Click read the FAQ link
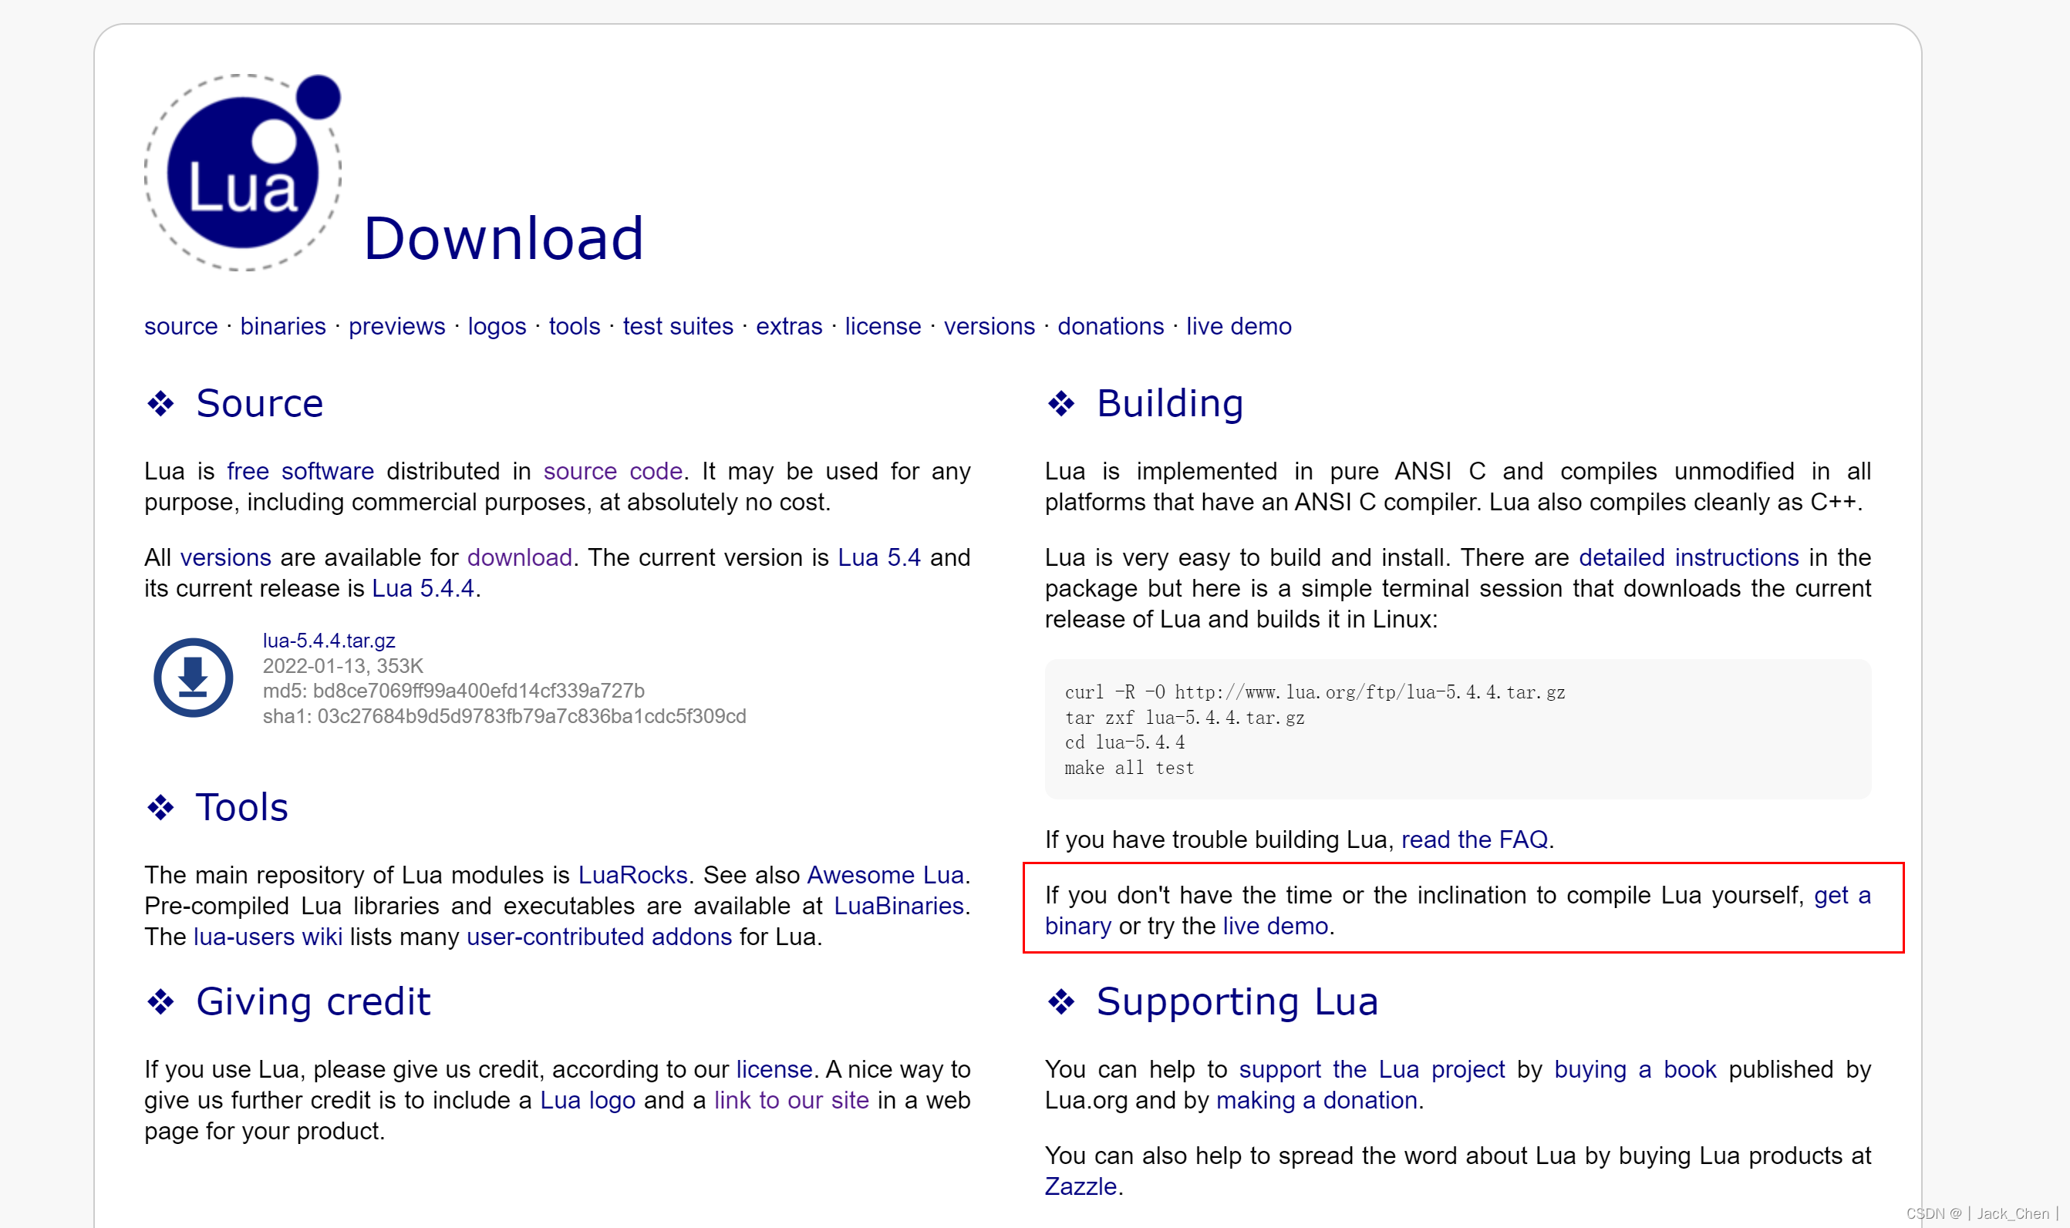The height and width of the screenshot is (1228, 2070). point(1474,839)
